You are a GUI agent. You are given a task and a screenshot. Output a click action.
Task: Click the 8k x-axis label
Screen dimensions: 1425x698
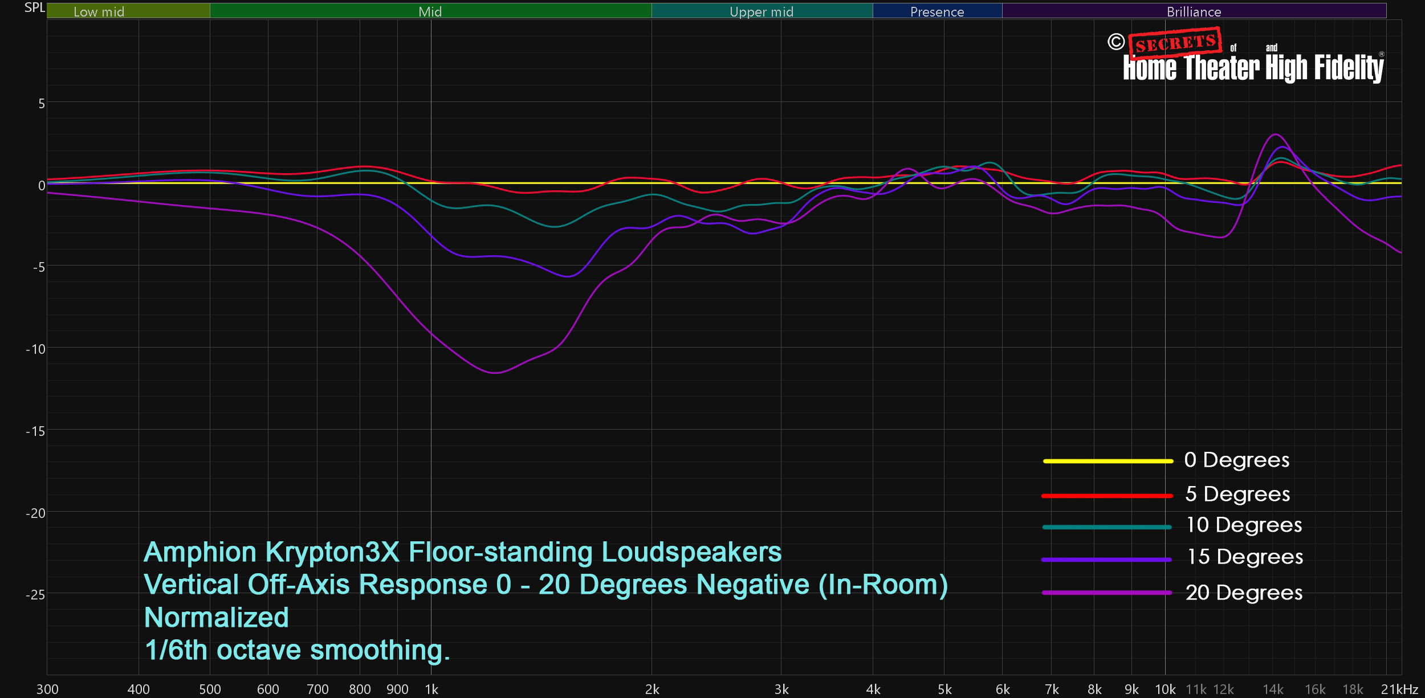1094,689
